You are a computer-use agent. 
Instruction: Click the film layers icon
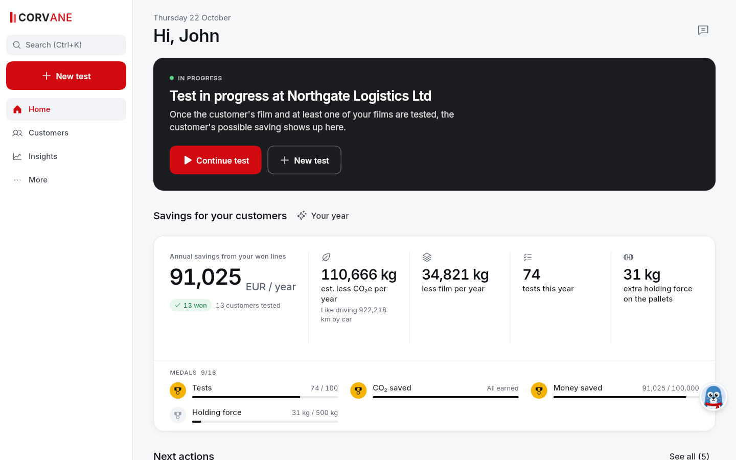(x=427, y=257)
